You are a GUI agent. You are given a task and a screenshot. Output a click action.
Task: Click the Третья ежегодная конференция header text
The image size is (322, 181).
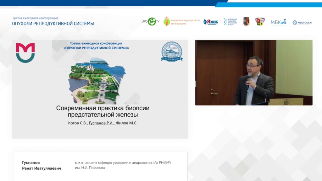(35, 18)
